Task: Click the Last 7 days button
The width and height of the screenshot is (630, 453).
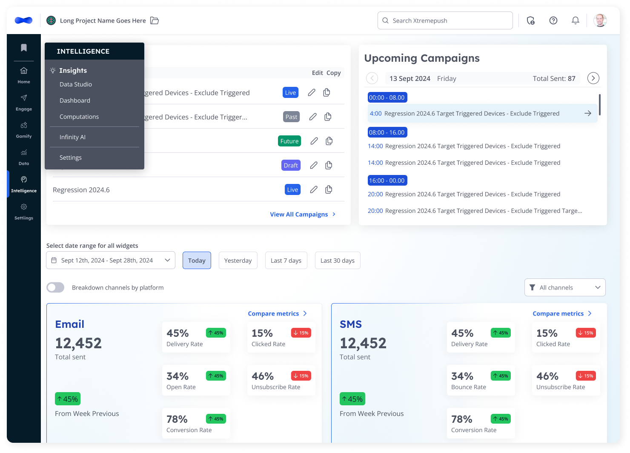Action: [x=286, y=260]
